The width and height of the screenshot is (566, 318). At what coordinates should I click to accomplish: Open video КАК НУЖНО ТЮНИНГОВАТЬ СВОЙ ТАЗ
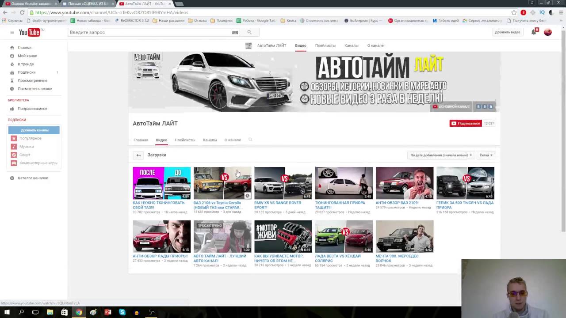(x=161, y=183)
